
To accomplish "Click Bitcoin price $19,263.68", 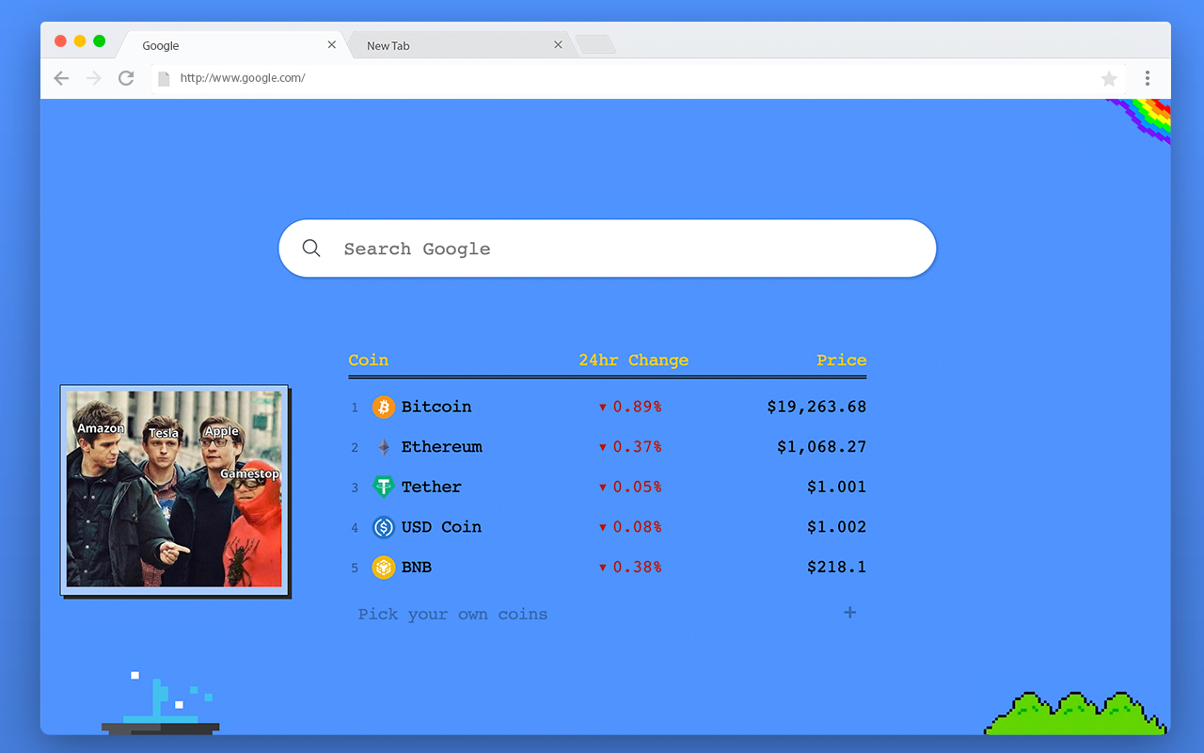I will (x=816, y=407).
